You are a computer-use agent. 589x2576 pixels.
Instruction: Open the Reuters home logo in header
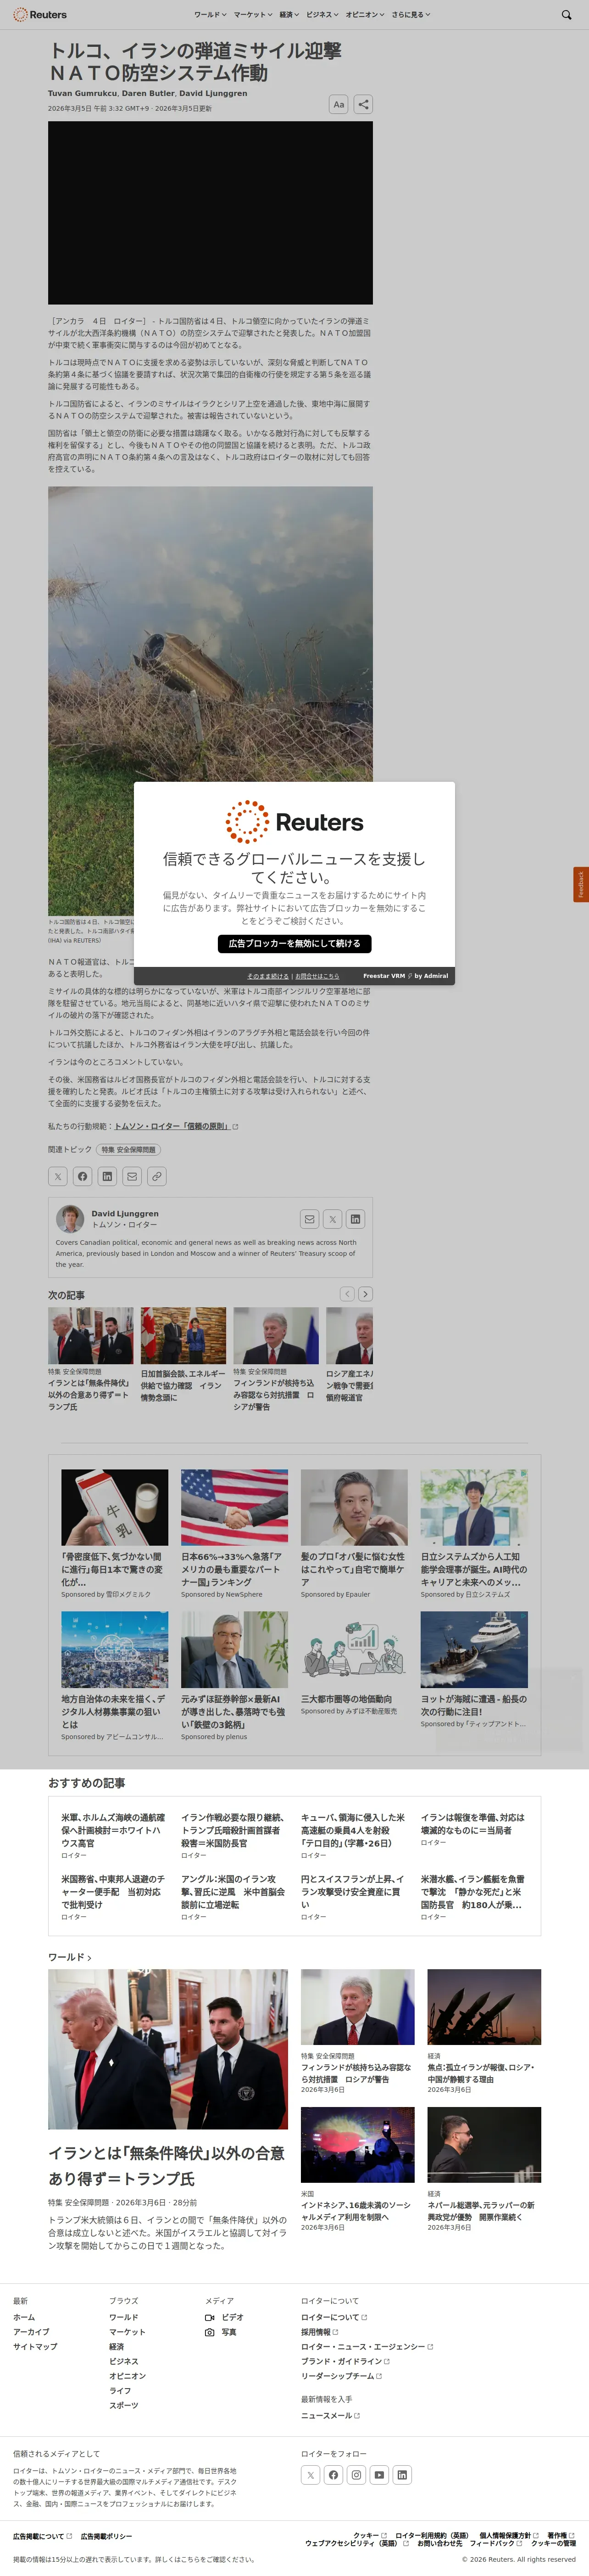tap(40, 15)
